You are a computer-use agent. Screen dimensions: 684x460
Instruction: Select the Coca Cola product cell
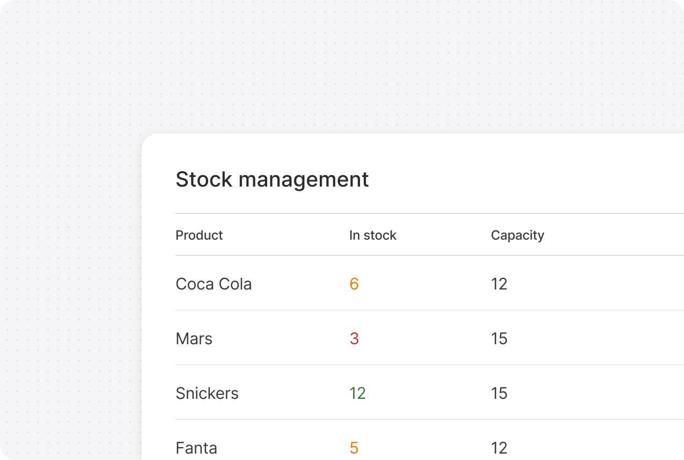[x=214, y=284]
